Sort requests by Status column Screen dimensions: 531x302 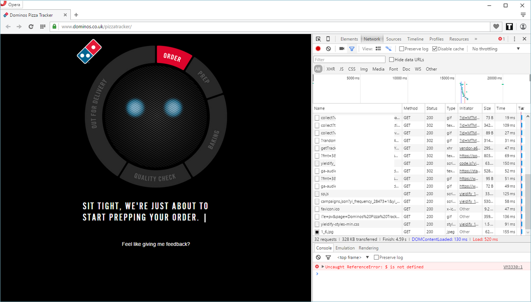click(435, 108)
